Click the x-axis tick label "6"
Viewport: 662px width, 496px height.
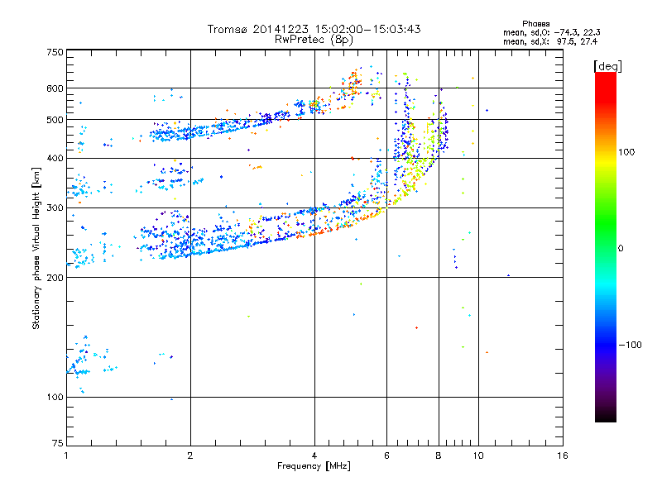coord(386,455)
